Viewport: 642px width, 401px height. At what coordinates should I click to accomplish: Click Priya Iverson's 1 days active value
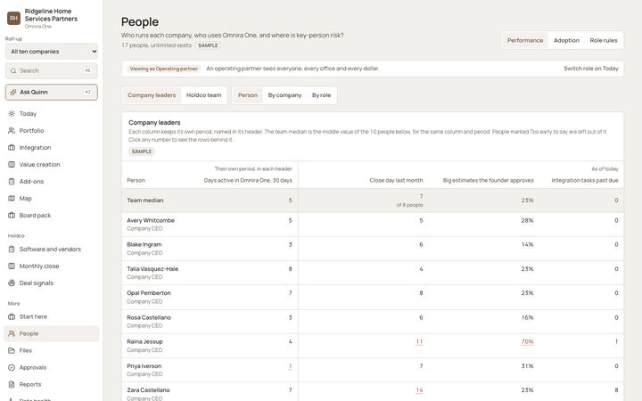point(291,366)
